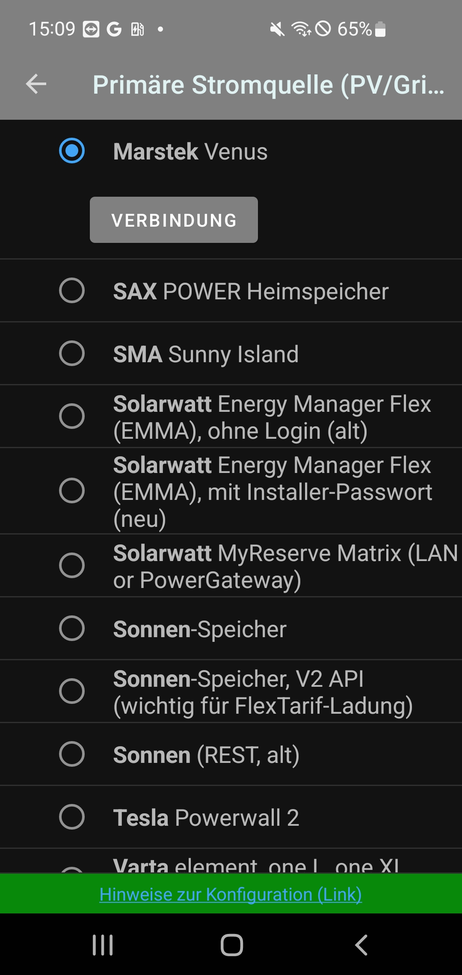This screenshot has width=462, height=975.
Task: Tap the muted sound status icon
Action: click(x=277, y=30)
